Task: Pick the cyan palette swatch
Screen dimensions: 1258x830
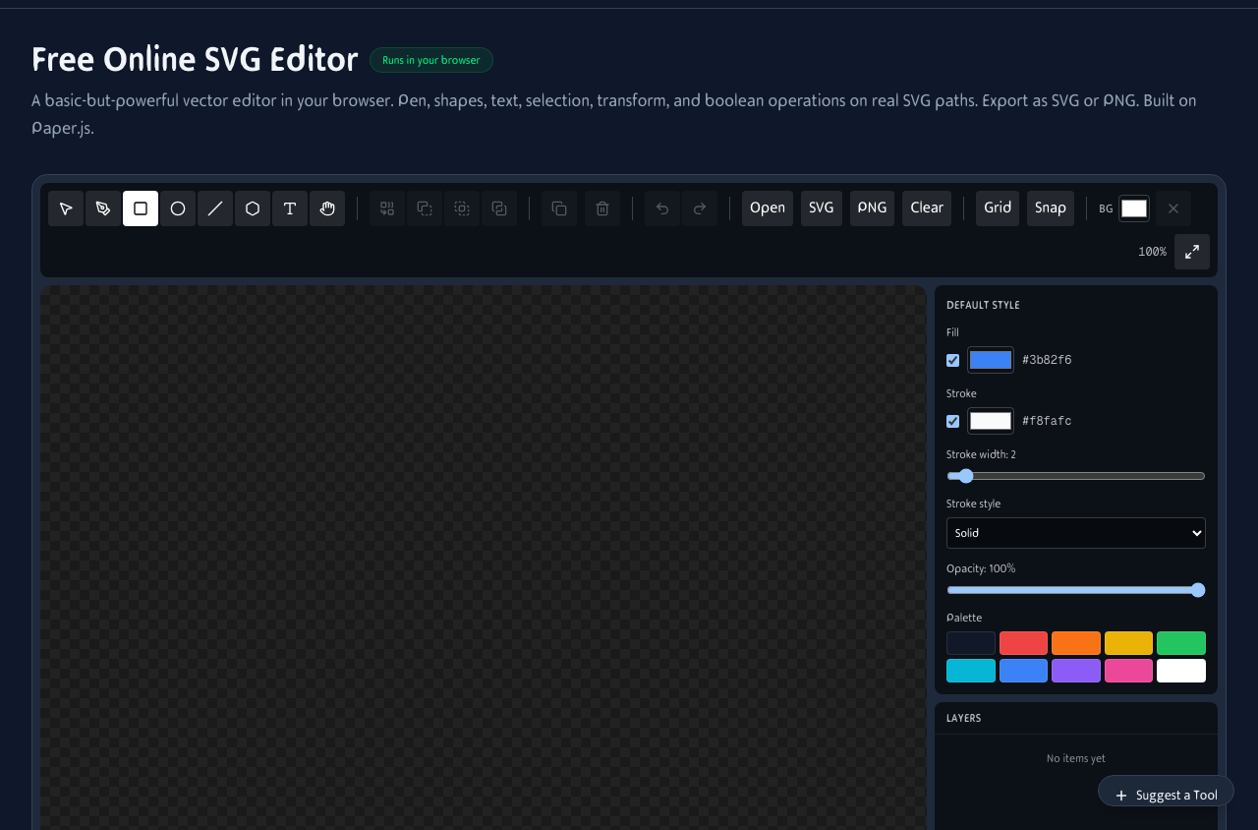Action: (971, 671)
